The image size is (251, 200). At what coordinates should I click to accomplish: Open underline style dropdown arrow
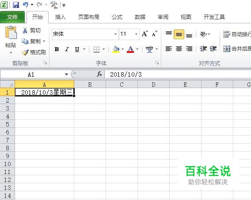click(84, 49)
